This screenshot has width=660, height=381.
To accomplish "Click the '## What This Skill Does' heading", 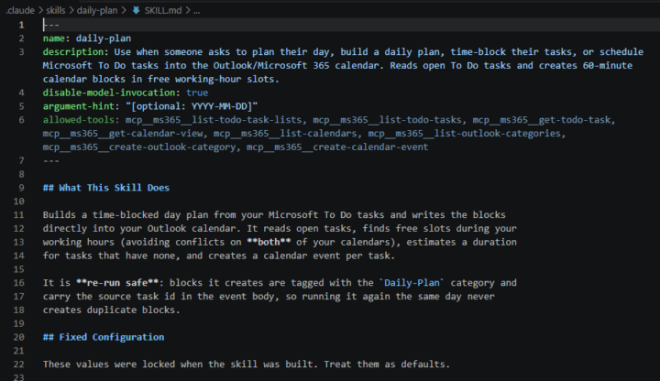I will [x=106, y=188].
